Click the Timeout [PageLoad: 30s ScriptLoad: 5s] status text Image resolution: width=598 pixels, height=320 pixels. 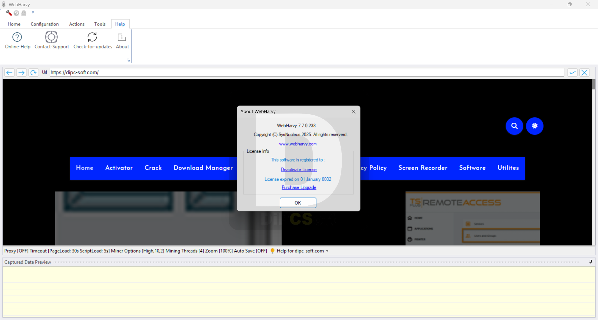click(70, 251)
